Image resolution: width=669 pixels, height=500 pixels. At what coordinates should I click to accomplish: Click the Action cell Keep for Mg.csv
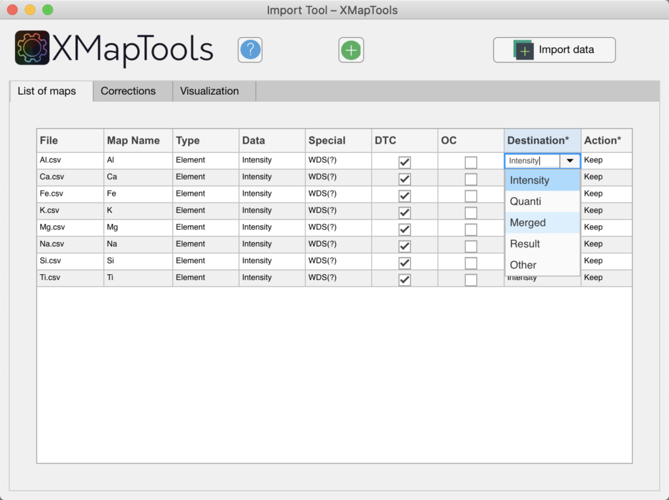[x=606, y=227]
